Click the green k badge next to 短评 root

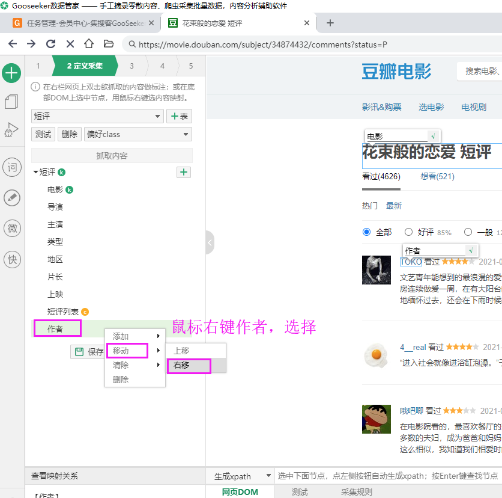pyautogui.click(x=61, y=173)
